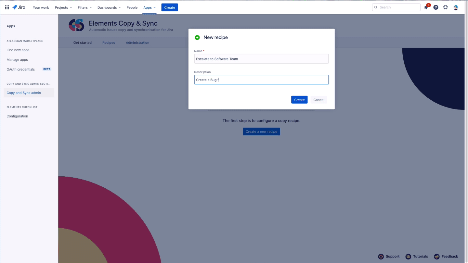The height and width of the screenshot is (263, 468).
Task: Expand the Projects dropdown
Action: point(63,7)
